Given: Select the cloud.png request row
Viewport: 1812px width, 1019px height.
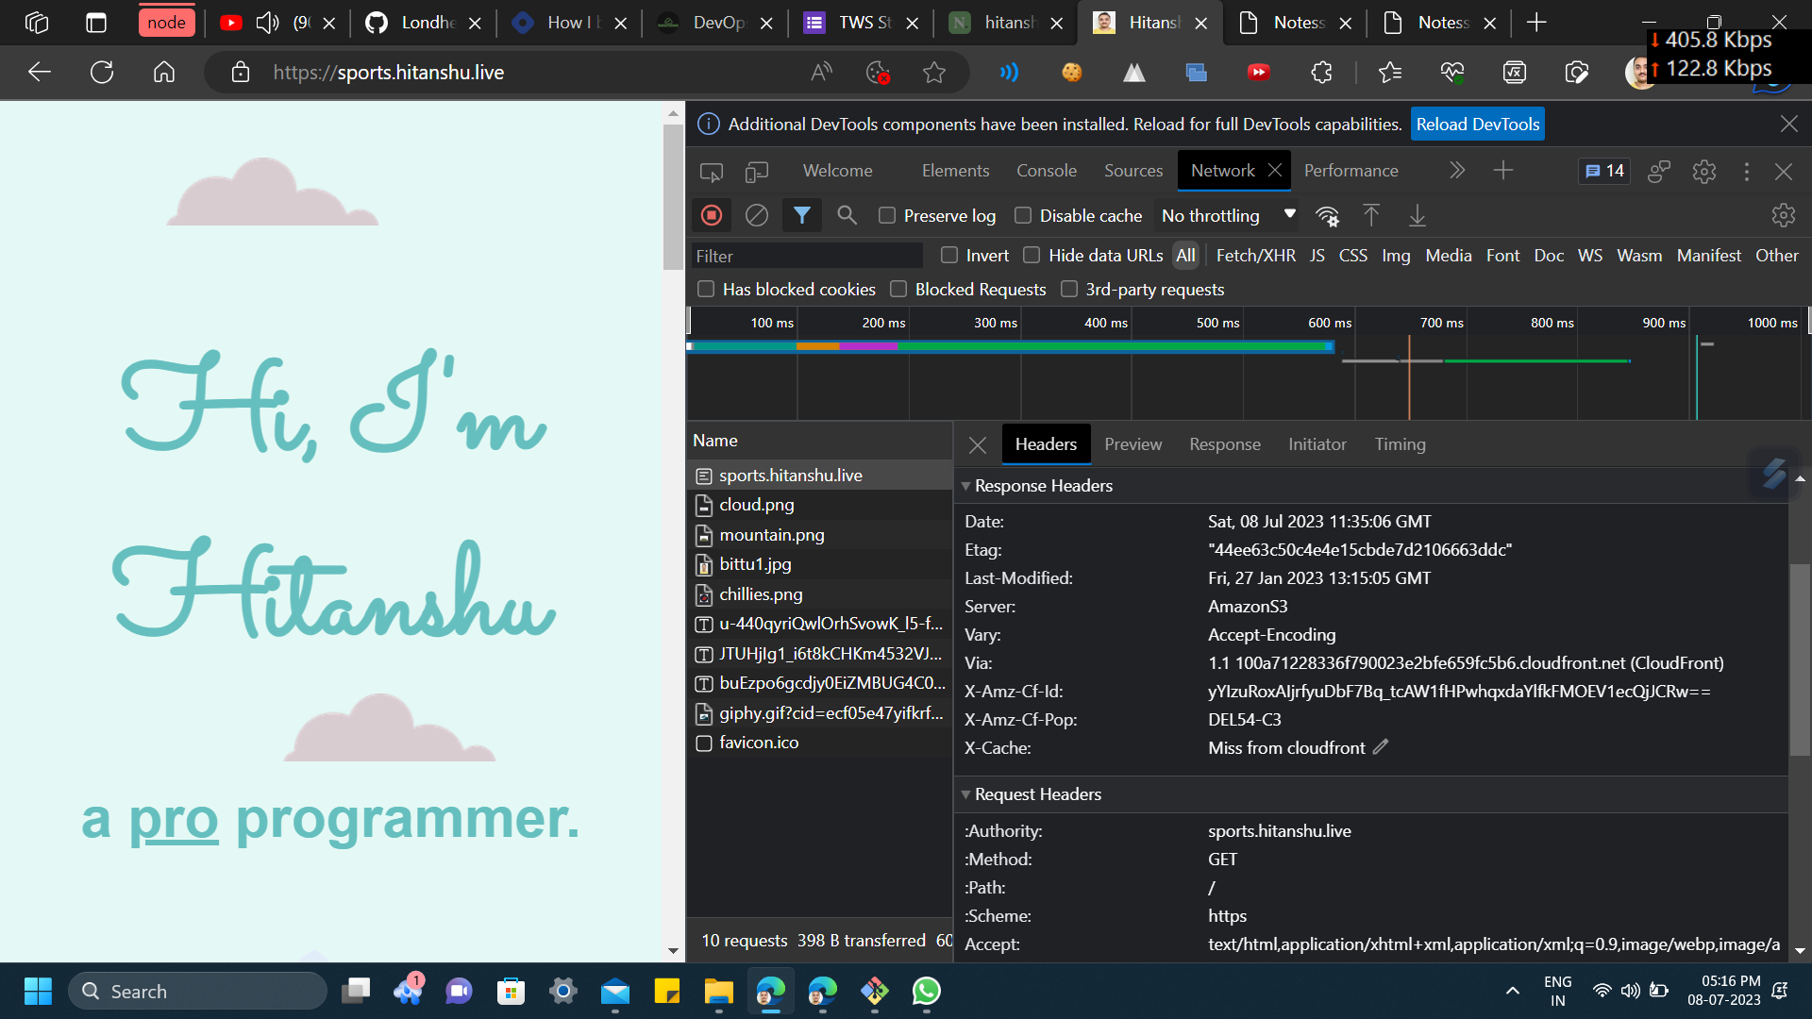Looking at the screenshot, I should point(819,505).
